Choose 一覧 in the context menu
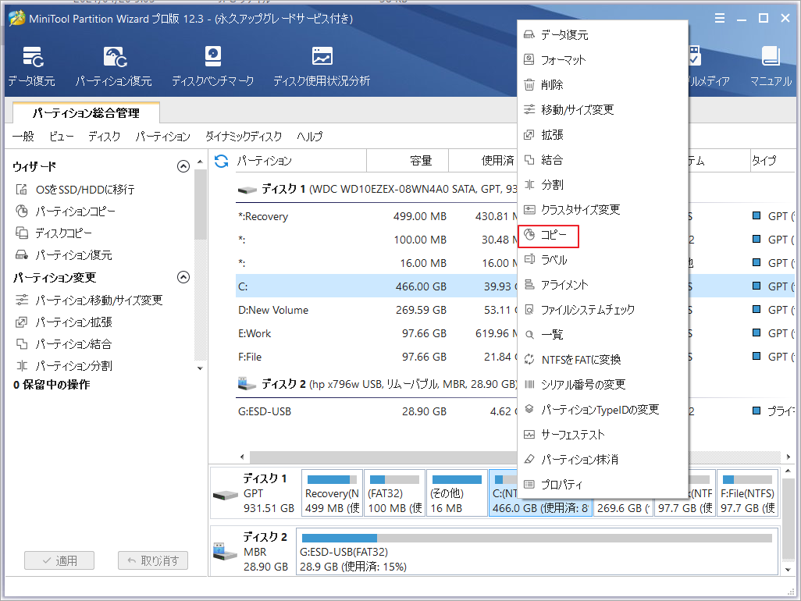This screenshot has height=601, width=801. [603, 335]
